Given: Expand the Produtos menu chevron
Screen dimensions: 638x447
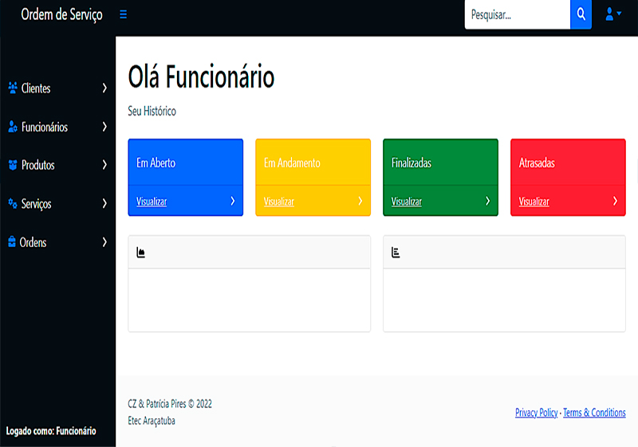Looking at the screenshot, I should (104, 165).
